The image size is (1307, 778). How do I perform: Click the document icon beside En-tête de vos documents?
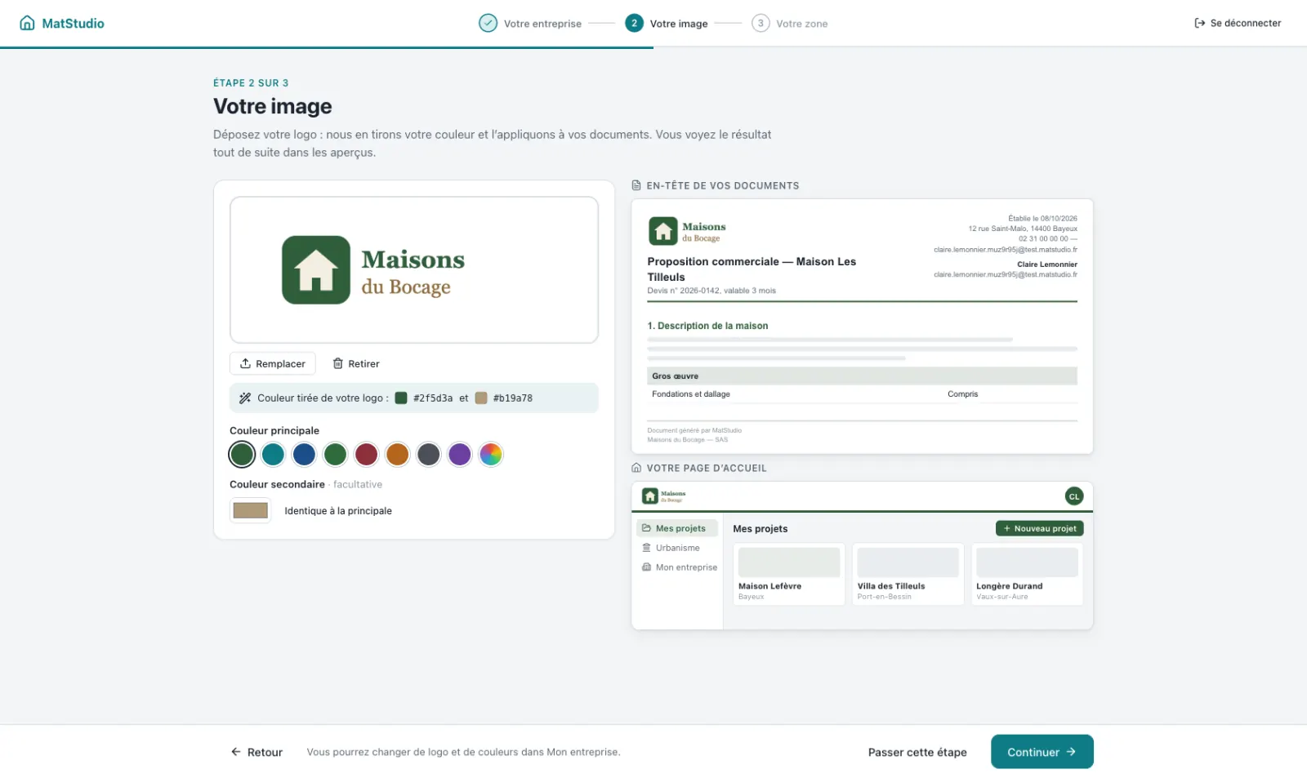[636, 185]
